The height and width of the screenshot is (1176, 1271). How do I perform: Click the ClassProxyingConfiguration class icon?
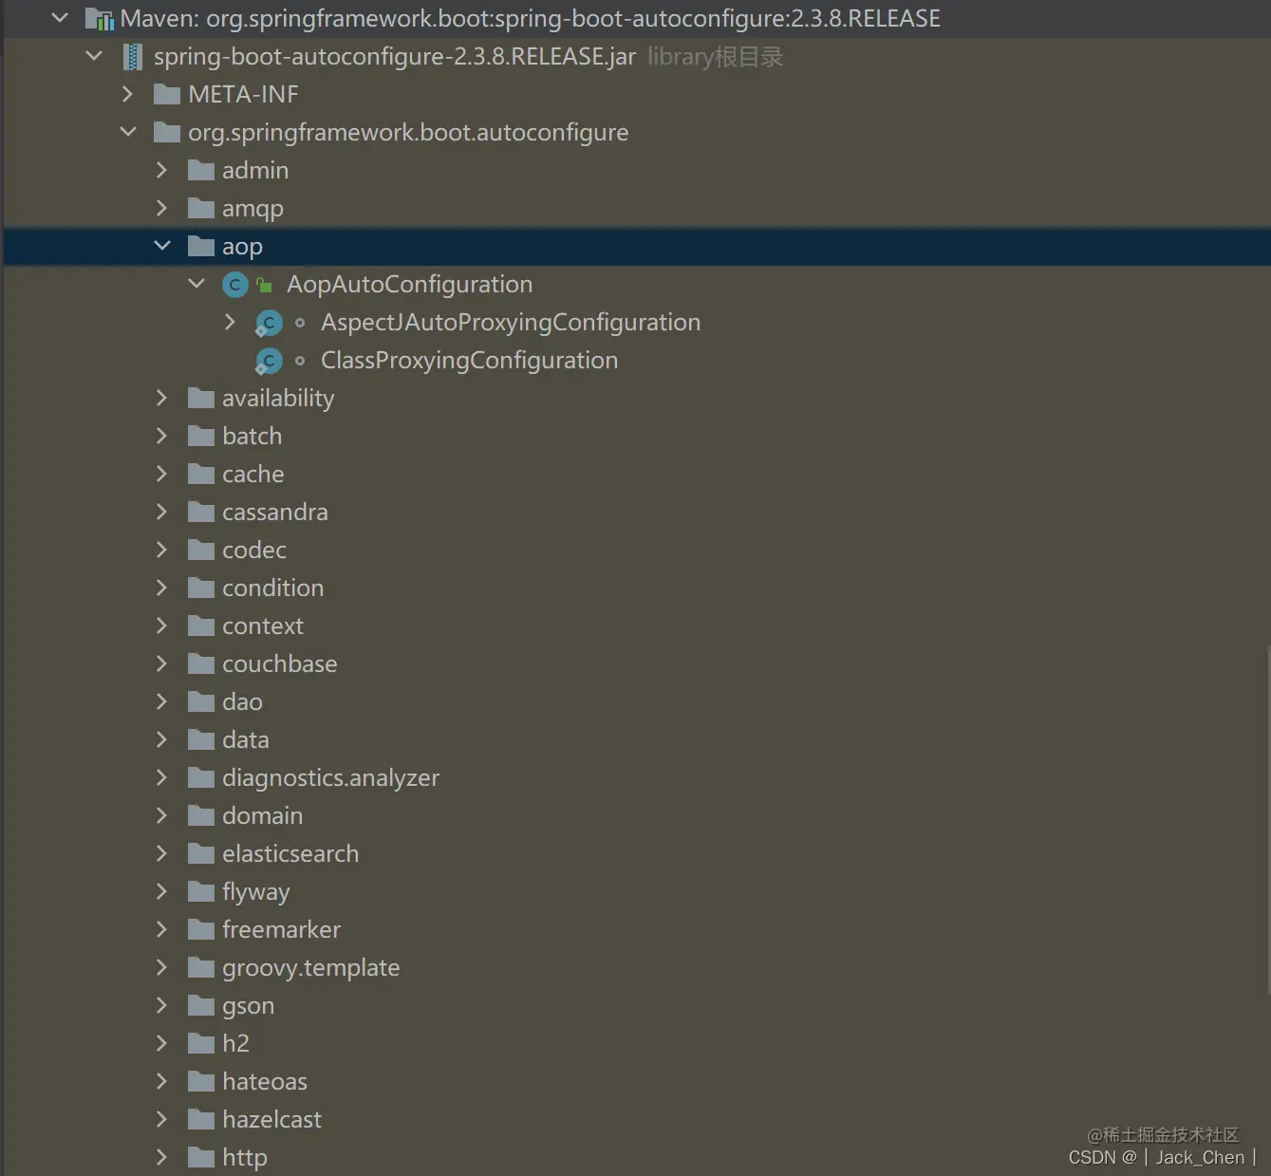coord(270,361)
